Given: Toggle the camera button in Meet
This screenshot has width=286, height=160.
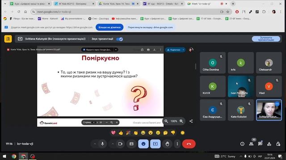Looking at the screenshot, I should pyautogui.click(x=120, y=144).
